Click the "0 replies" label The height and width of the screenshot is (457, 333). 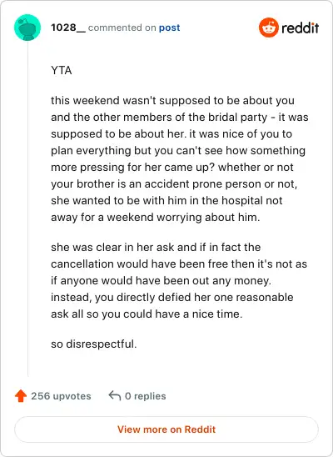[x=146, y=396]
